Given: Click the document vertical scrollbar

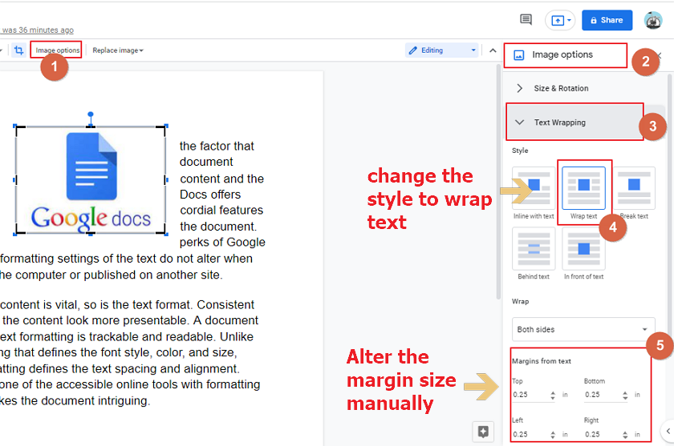Looking at the screenshot, I should click(x=498, y=181).
